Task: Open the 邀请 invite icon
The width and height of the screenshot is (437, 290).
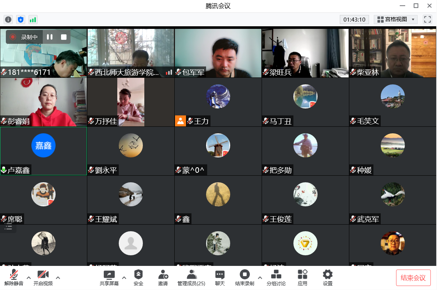Action: pyautogui.click(x=163, y=278)
